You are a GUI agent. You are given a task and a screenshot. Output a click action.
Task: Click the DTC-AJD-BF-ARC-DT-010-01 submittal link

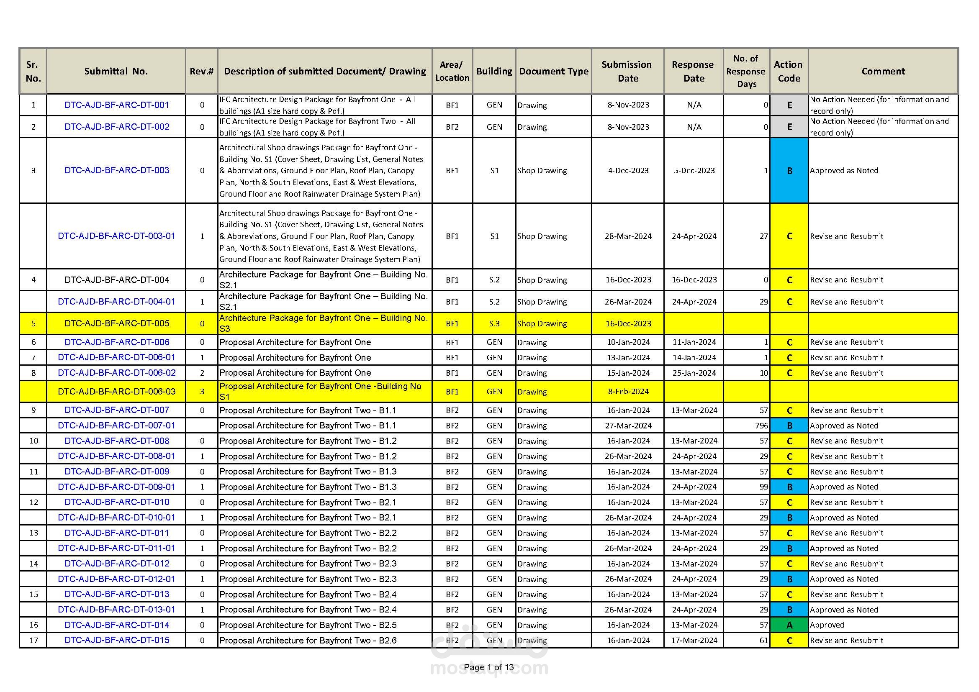tap(116, 518)
